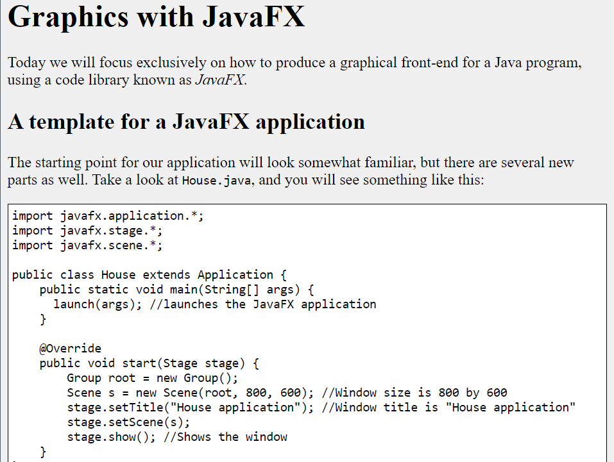Click the "public static void main(String[] args)" line
Image resolution: width=614 pixels, height=462 pixels.
(176, 290)
